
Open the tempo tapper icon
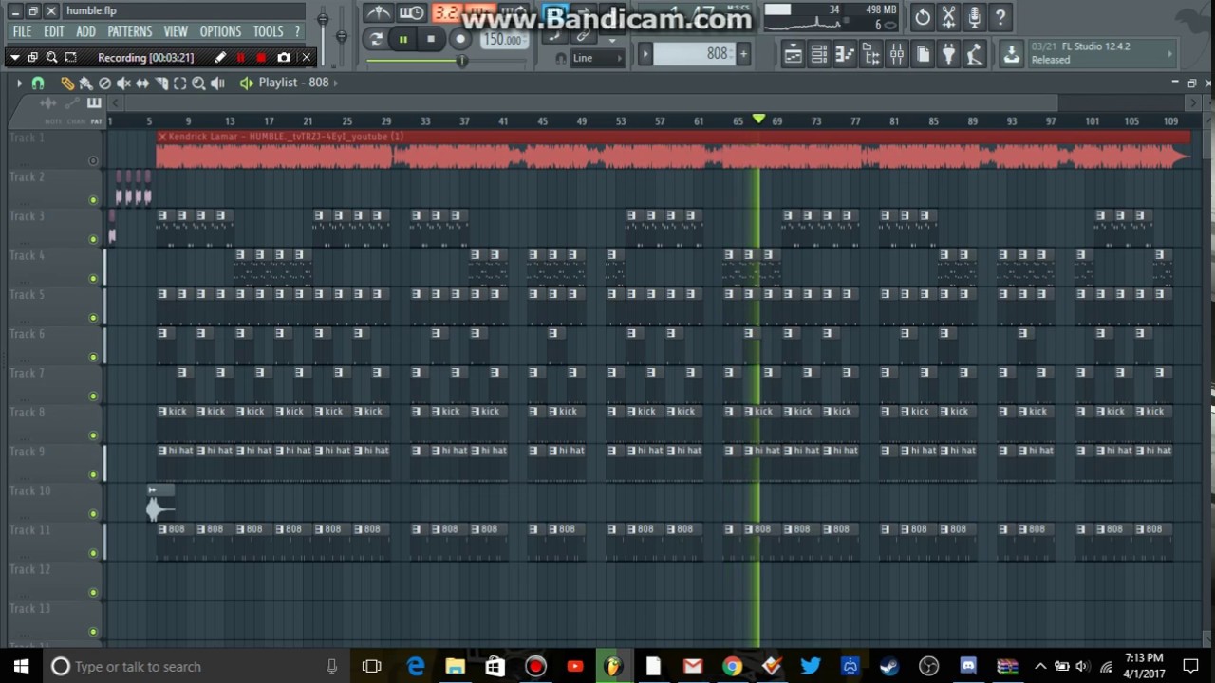974,55
